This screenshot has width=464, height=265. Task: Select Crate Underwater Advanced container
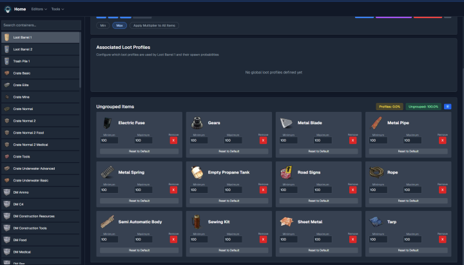40,169
